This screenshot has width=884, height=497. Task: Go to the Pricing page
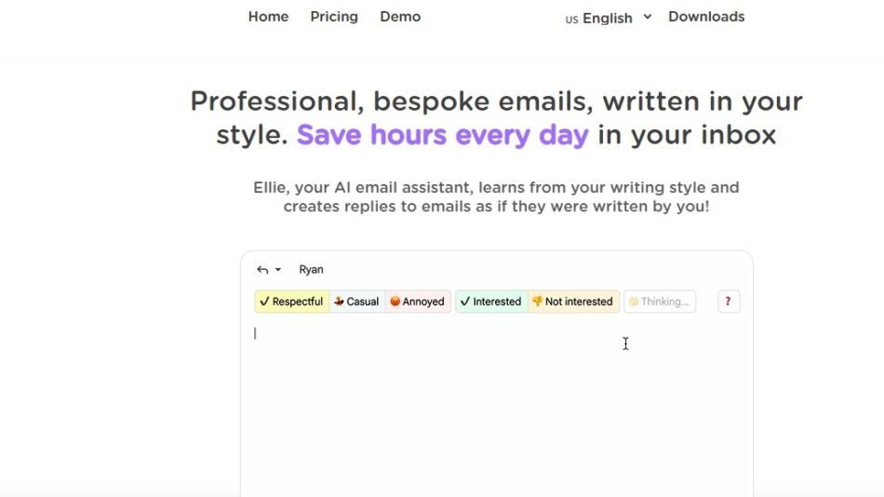[334, 17]
